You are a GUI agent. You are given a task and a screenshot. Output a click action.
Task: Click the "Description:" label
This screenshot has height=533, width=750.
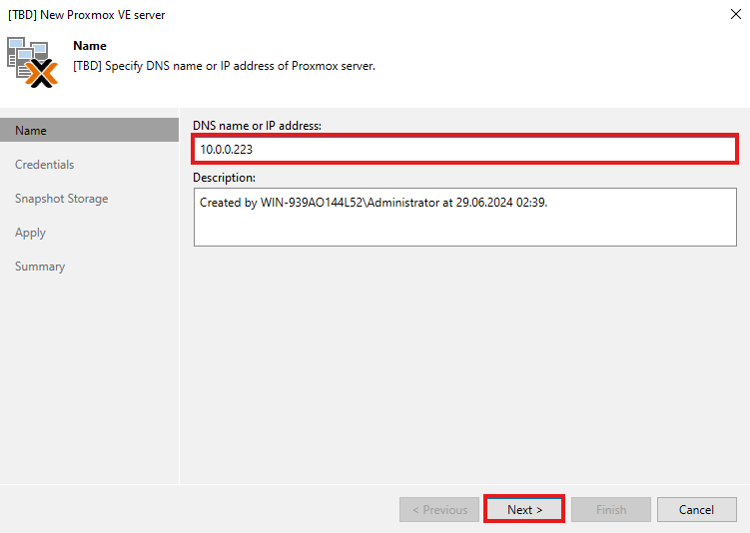[x=225, y=178]
